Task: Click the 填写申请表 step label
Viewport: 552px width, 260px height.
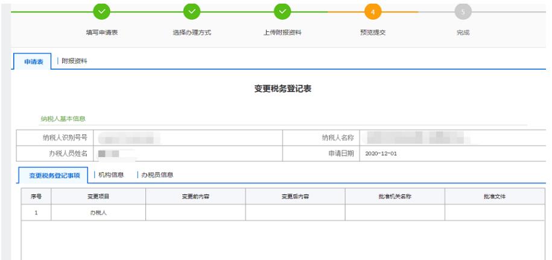Action: tap(101, 32)
